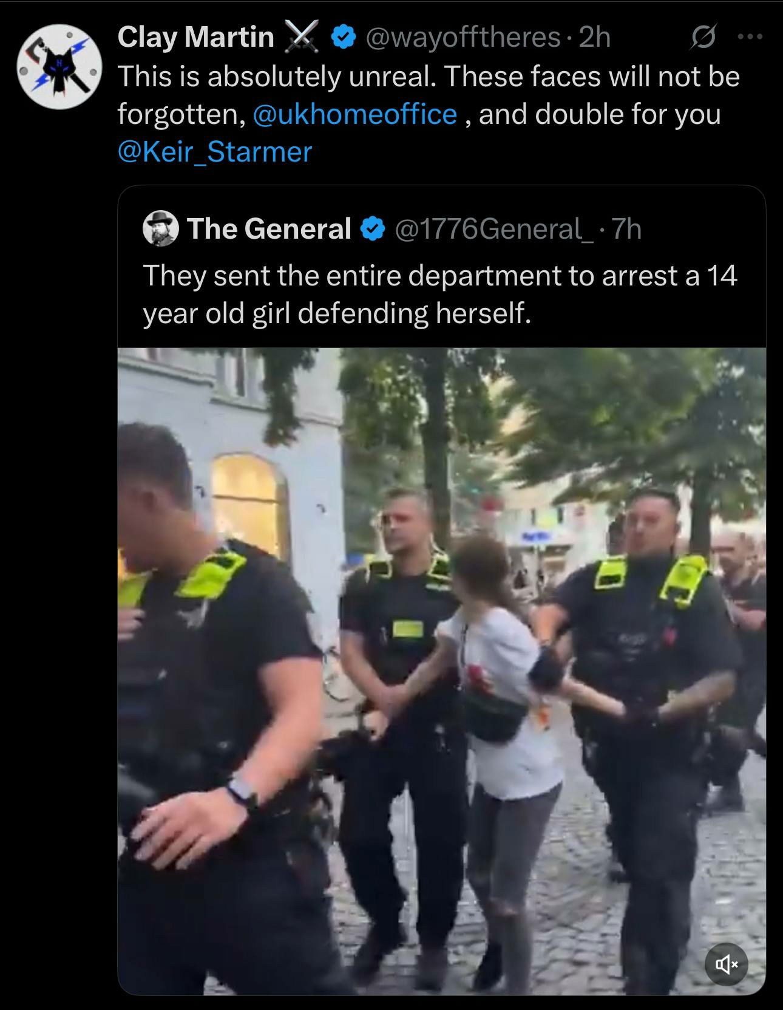Screen dimensions: 783x1010
Task: Open Clay Martin's profile avatar
Action: (59, 66)
